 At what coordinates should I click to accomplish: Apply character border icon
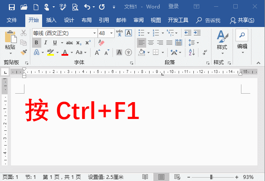click(x=128, y=33)
